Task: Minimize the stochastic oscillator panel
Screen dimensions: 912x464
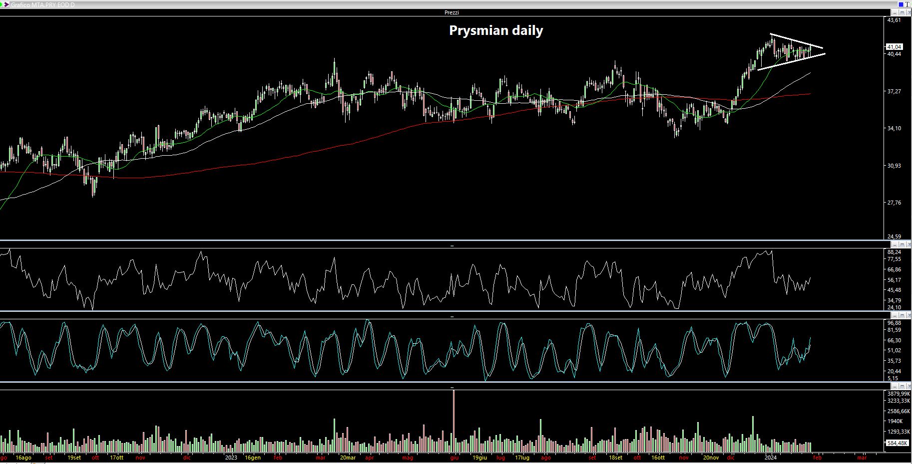Action: pos(896,316)
